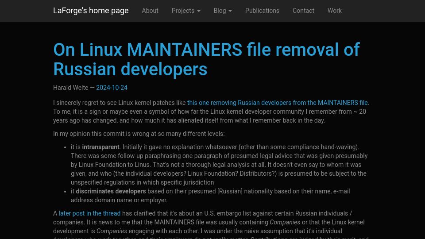Click the bold phrase 'discriminates developers'
Screen dimensions: 425x239
coord(111,191)
